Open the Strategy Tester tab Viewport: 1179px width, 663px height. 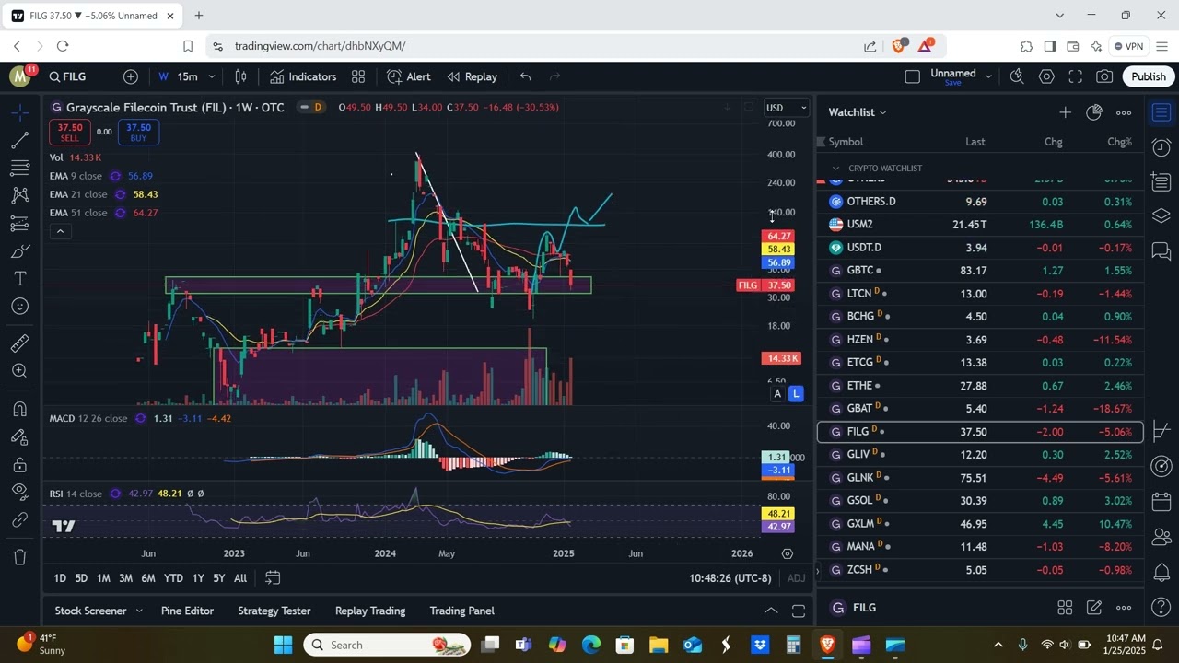pyautogui.click(x=274, y=611)
